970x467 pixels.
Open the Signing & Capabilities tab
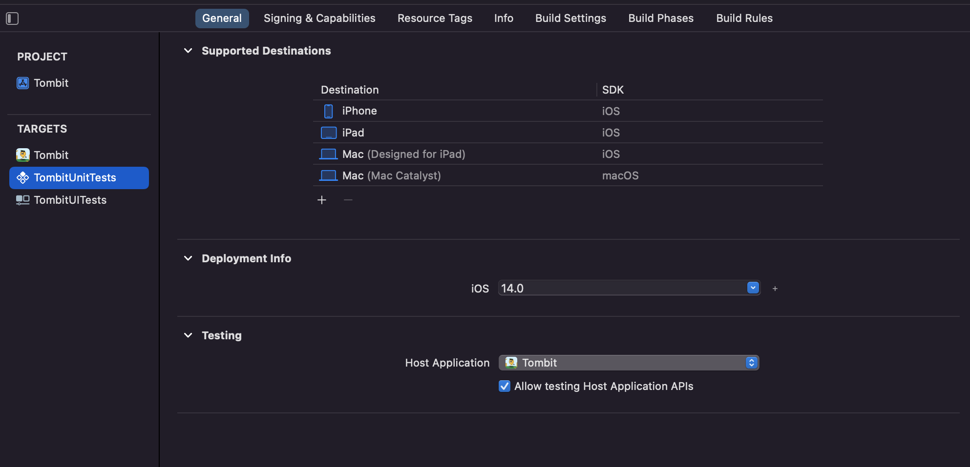tap(319, 19)
